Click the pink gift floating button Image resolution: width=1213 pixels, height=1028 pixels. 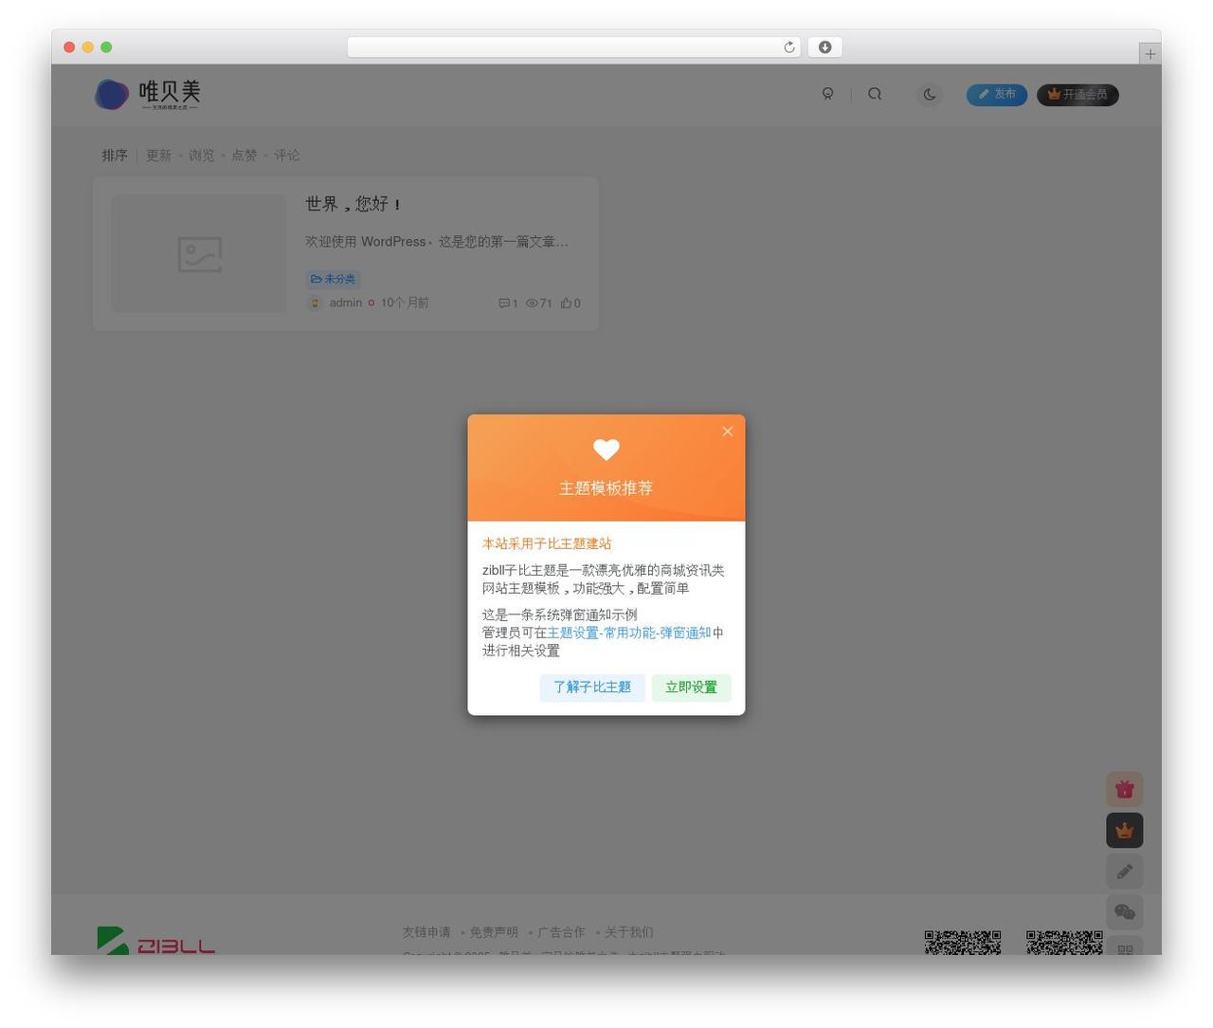point(1125,789)
